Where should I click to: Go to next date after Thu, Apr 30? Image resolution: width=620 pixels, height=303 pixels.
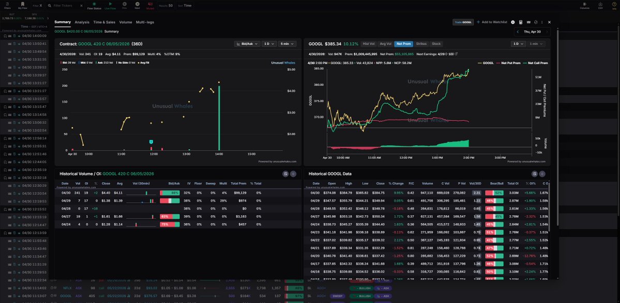[x=547, y=31]
